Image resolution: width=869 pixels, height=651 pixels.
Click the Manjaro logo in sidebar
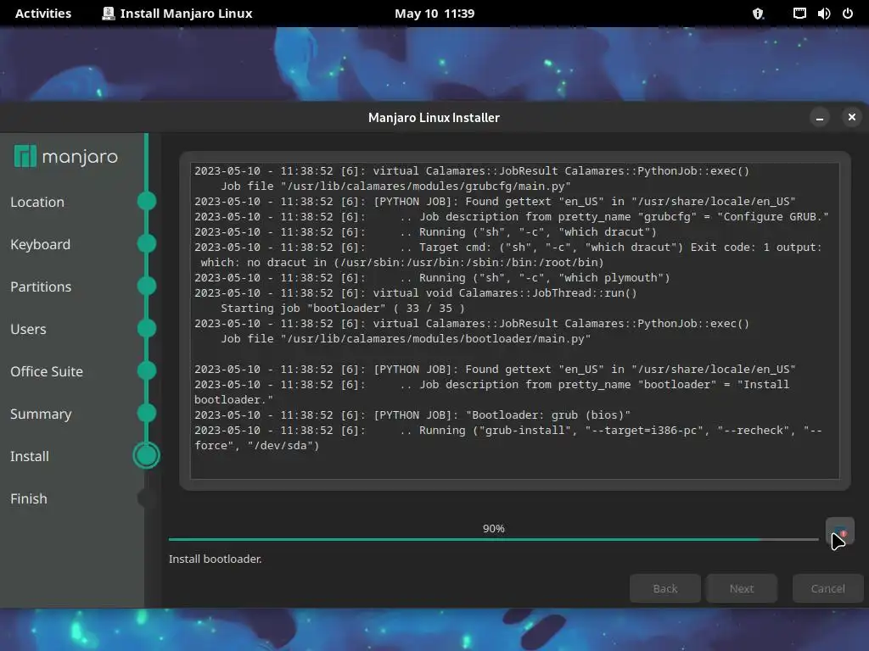pyautogui.click(x=66, y=157)
